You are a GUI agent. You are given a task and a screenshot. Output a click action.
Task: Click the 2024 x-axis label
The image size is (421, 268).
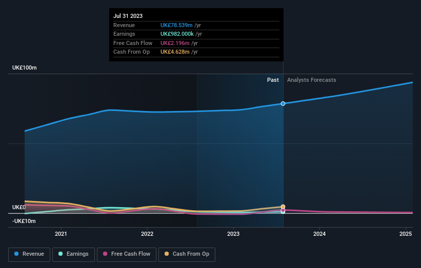[319, 234]
